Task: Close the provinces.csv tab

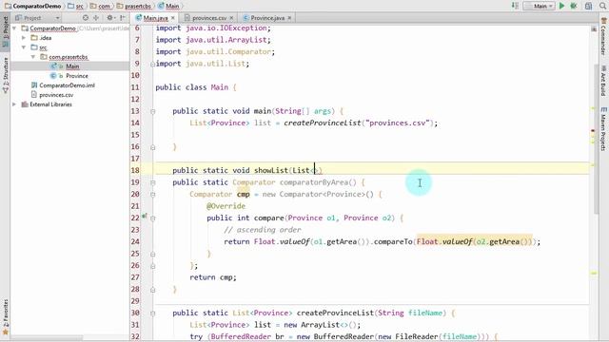Action: tap(231, 18)
